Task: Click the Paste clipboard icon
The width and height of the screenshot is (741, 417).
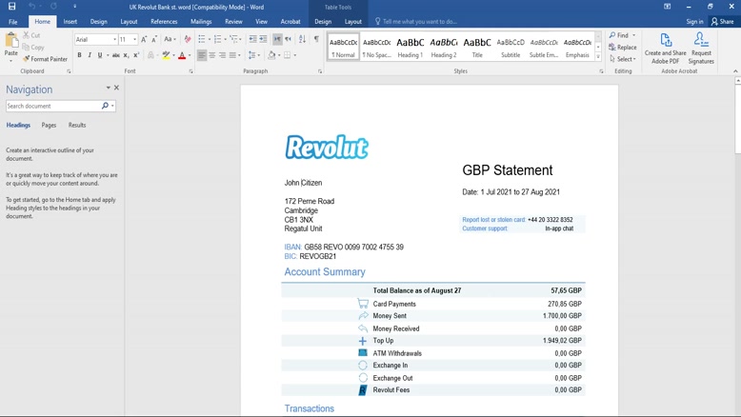Action: [x=11, y=41]
